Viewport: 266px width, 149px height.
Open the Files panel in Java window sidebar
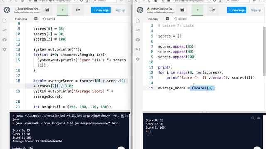pos(5,21)
